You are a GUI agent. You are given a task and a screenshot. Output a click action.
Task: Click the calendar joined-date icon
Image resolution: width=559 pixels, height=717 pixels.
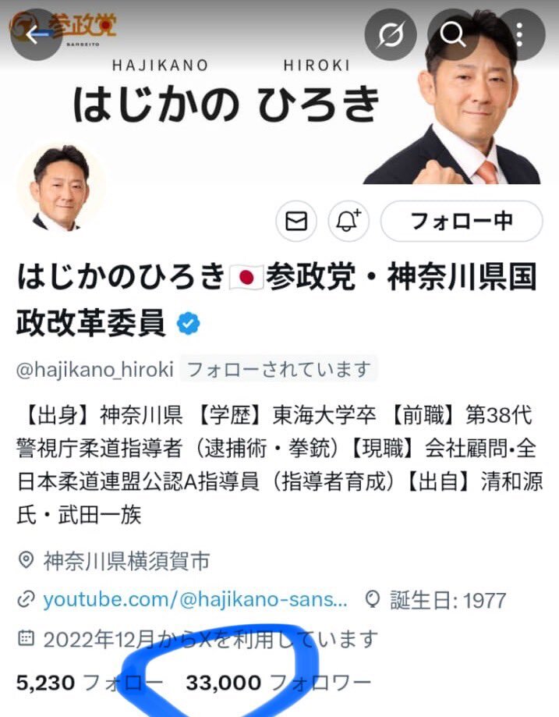pyautogui.click(x=26, y=638)
